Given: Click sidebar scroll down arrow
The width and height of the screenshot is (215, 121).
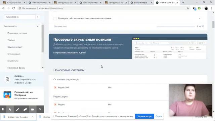Looking at the screenshot, I should pos(43,68).
